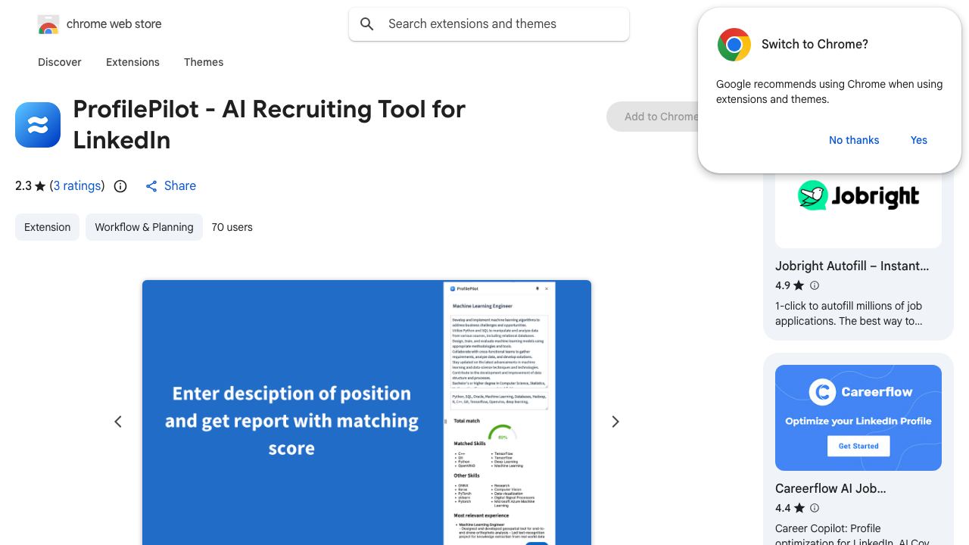Click the ProfilePilot blue extension icon
The image size is (969, 545).
(38, 125)
